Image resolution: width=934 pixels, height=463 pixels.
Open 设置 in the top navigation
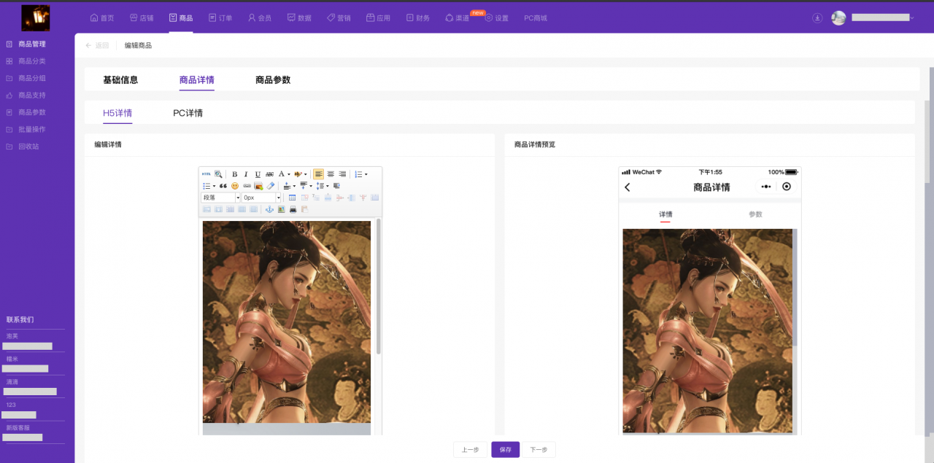pos(497,17)
